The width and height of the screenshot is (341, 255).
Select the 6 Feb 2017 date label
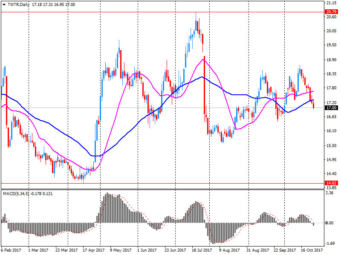(x=11, y=250)
